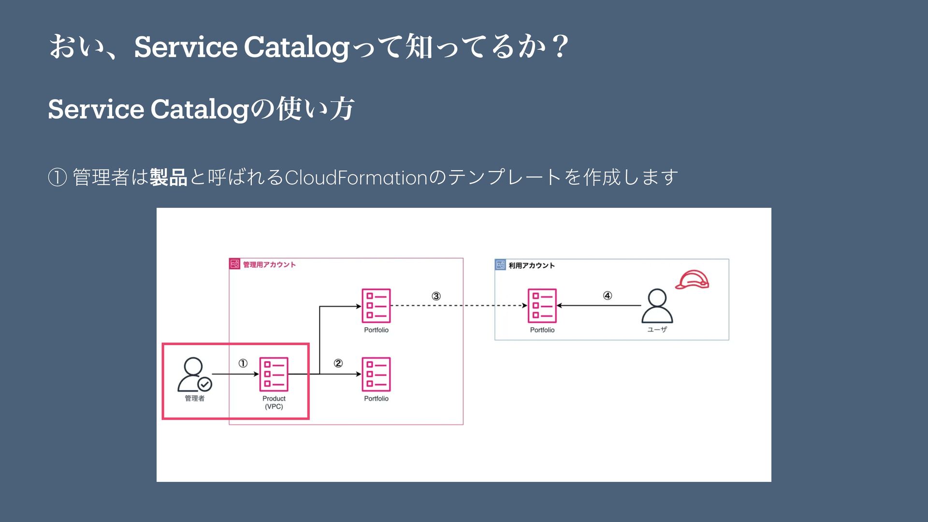Click the blue 利用アカウント account icon

(x=500, y=265)
